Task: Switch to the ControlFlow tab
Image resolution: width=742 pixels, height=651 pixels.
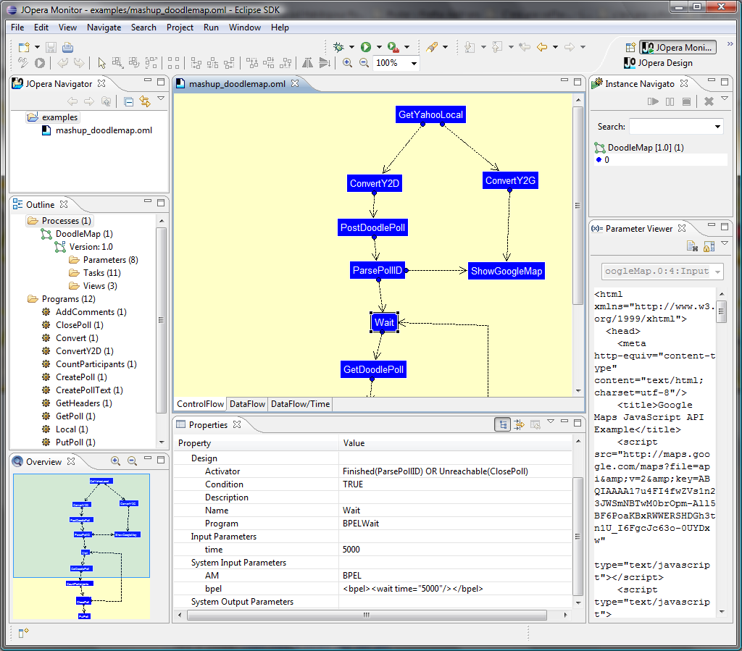Action: (200, 404)
